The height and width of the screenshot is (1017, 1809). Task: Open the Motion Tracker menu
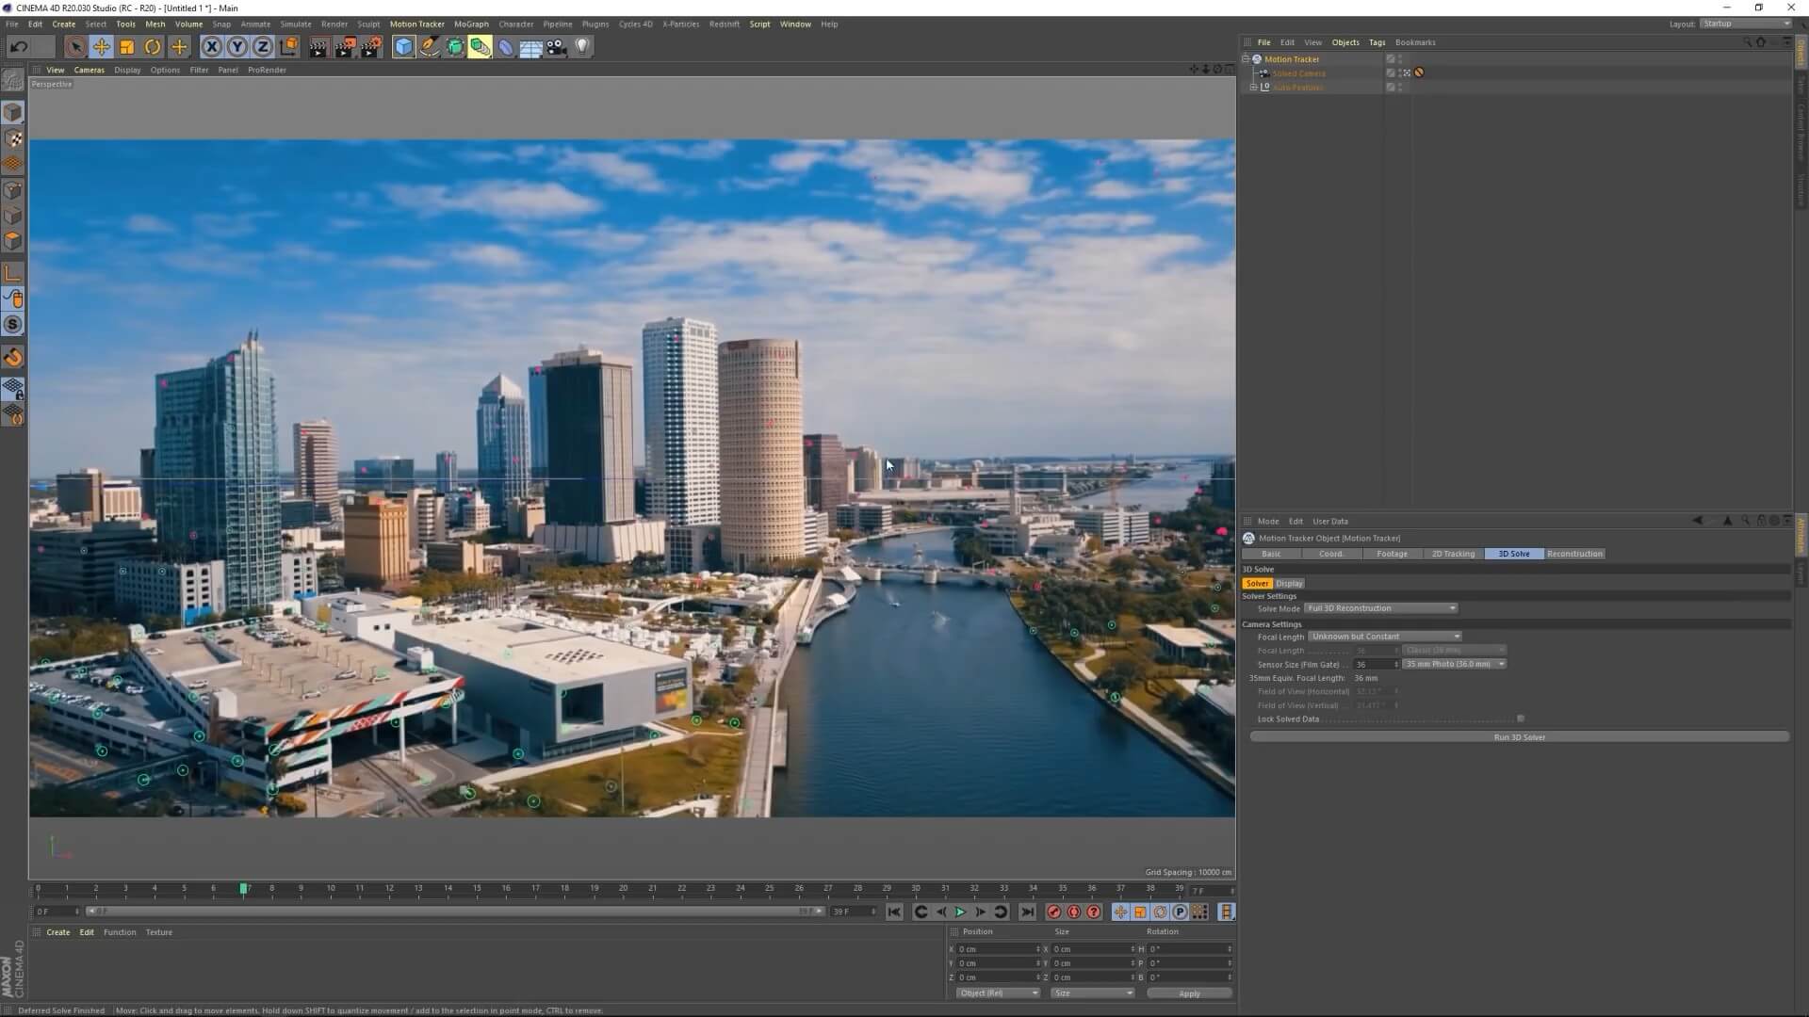416,24
